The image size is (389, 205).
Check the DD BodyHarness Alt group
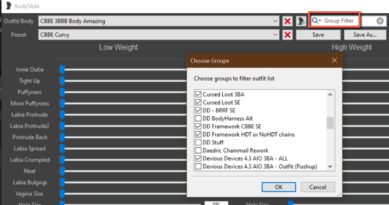pyautogui.click(x=198, y=118)
